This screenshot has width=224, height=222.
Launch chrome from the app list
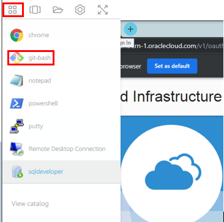pyautogui.click(x=62, y=35)
